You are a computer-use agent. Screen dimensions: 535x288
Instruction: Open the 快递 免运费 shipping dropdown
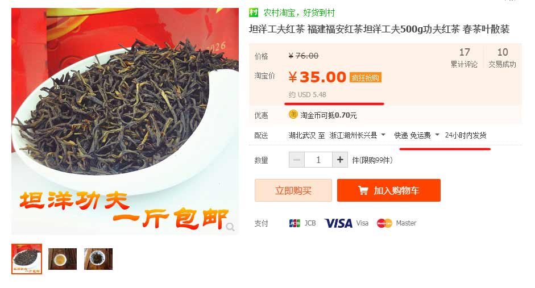[x=437, y=135]
